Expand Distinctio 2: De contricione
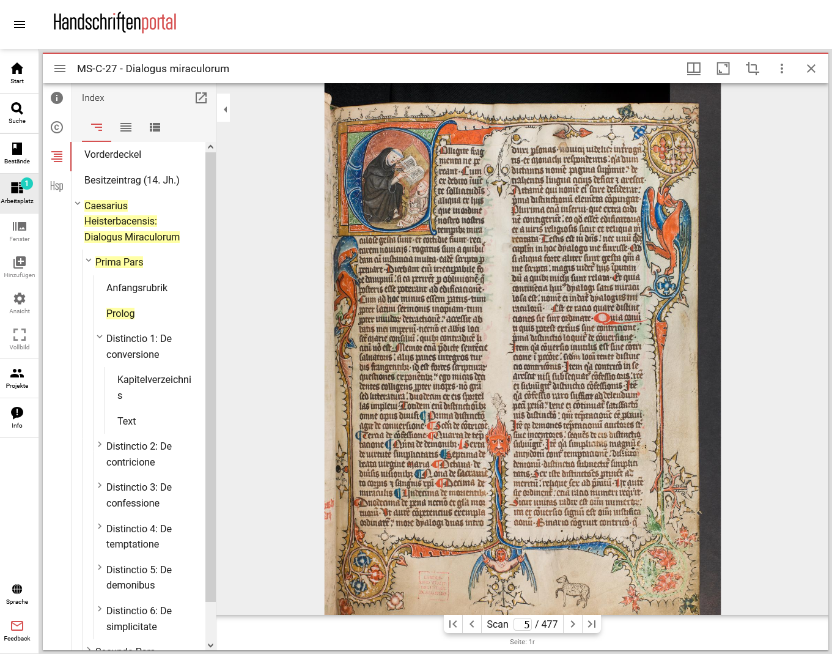 [100, 444]
